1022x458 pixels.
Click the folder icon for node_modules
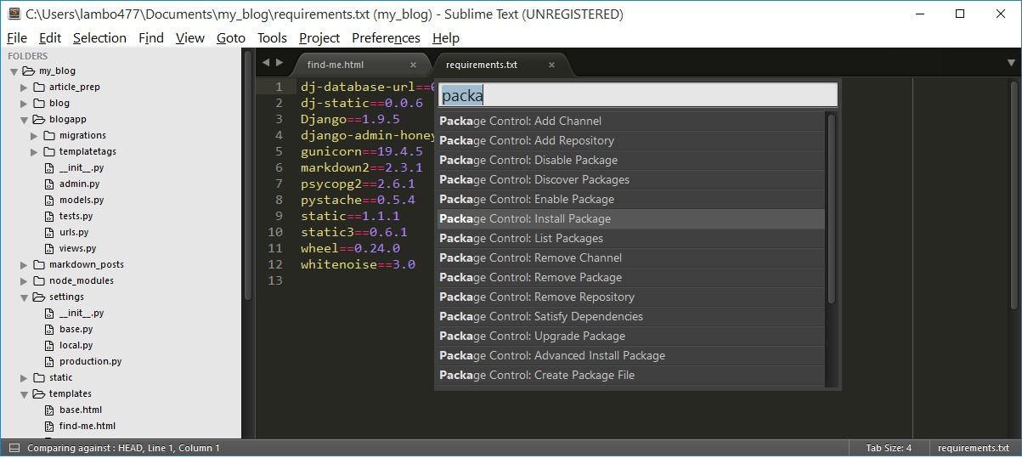40,281
